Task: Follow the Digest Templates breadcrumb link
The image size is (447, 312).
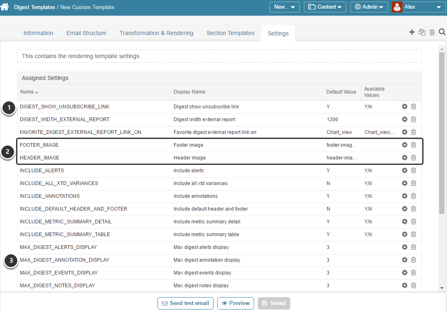Action: (34, 7)
